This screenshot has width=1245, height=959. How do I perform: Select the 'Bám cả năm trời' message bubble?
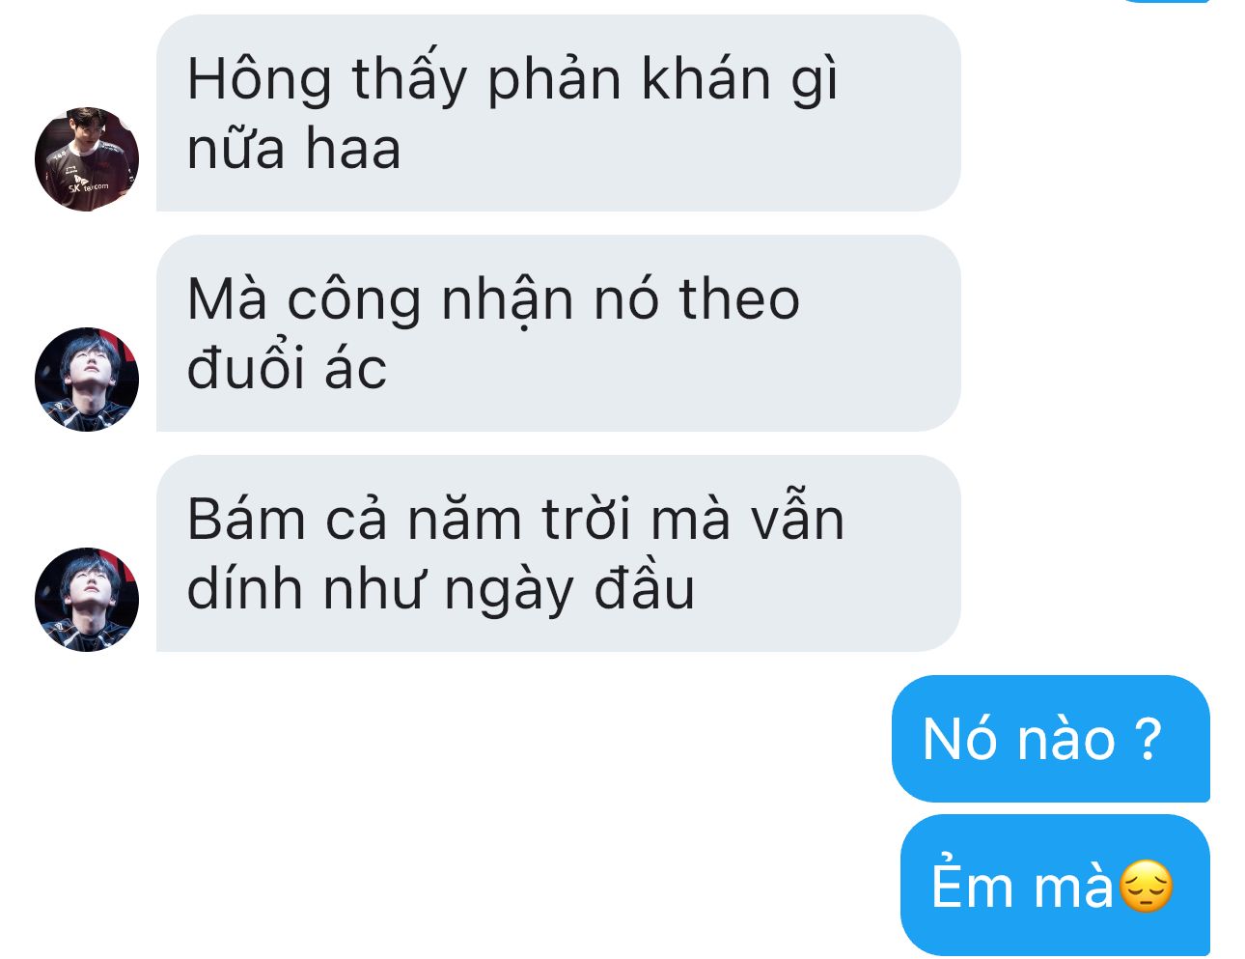coord(559,553)
